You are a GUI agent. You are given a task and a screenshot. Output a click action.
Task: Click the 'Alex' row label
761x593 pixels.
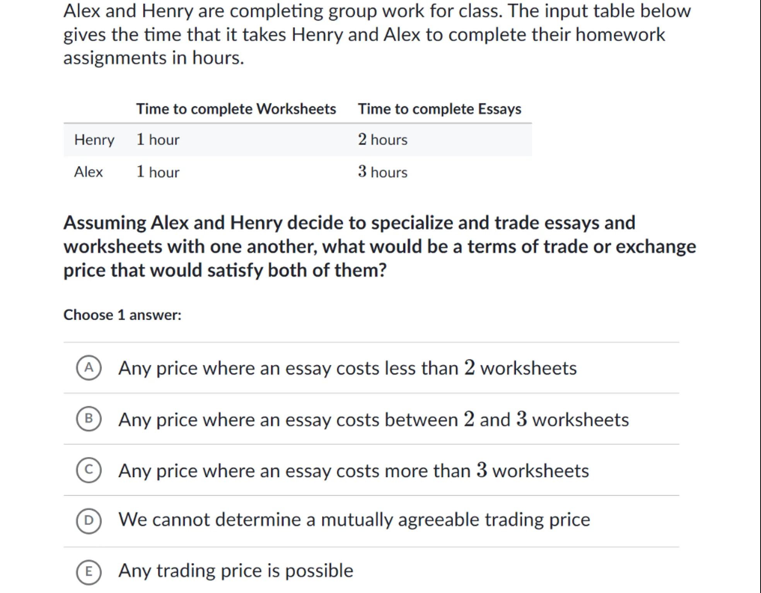(x=89, y=172)
